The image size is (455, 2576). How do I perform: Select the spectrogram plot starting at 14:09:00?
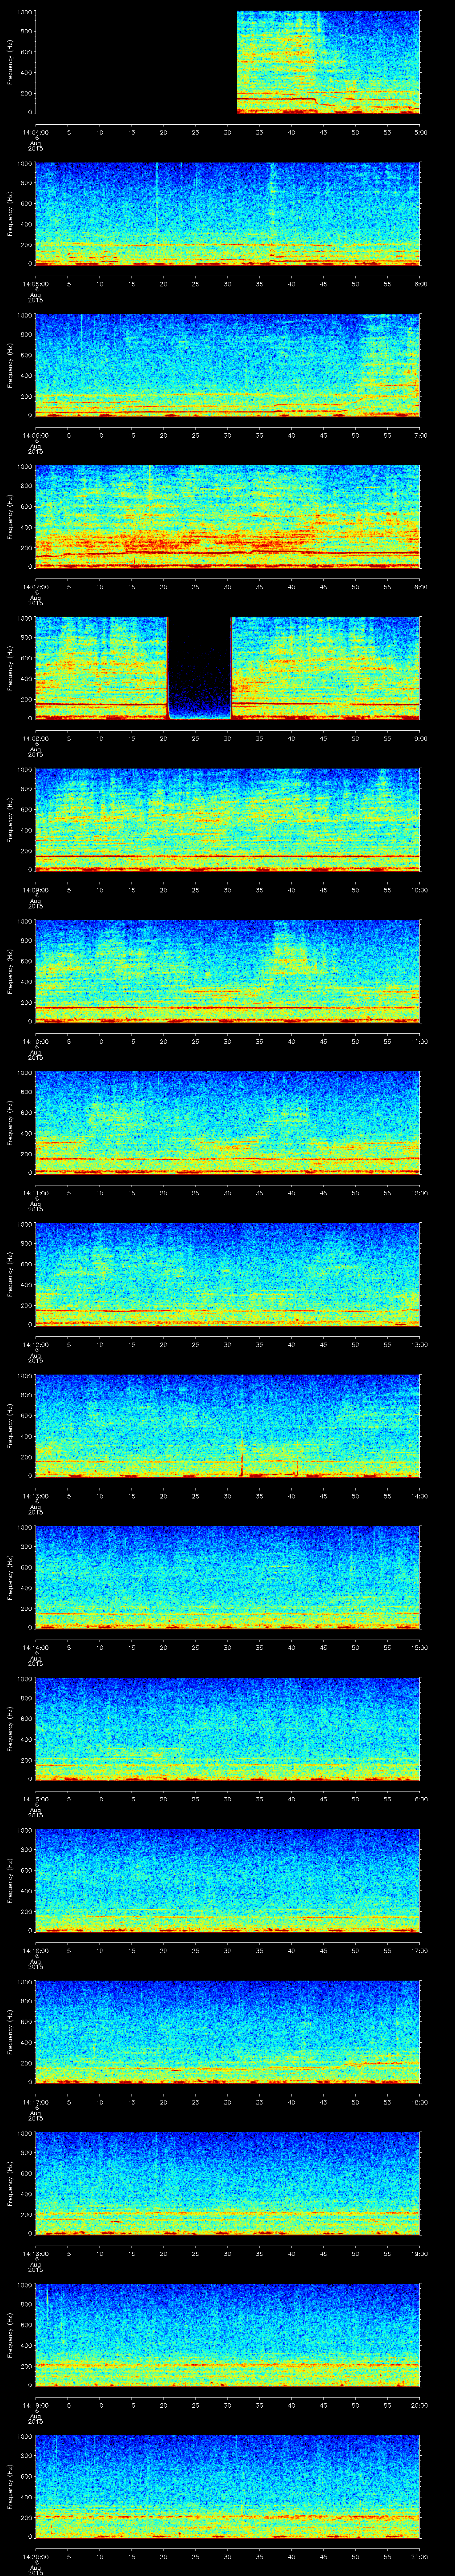pyautogui.click(x=228, y=820)
